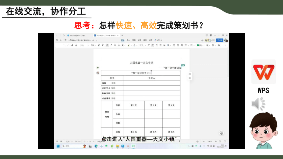This screenshot has width=283, height=159.
Task: Click the comment icon right of table
Action: 190,74
